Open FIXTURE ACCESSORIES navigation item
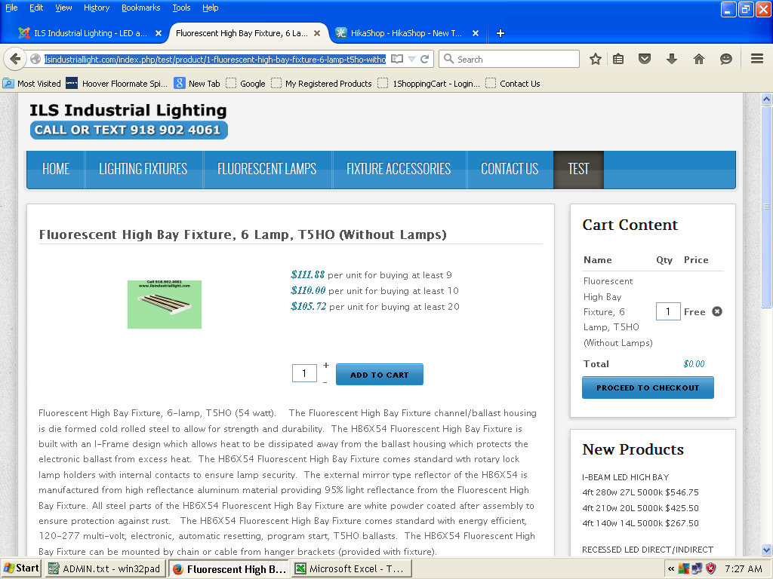773x579 pixels. click(399, 170)
